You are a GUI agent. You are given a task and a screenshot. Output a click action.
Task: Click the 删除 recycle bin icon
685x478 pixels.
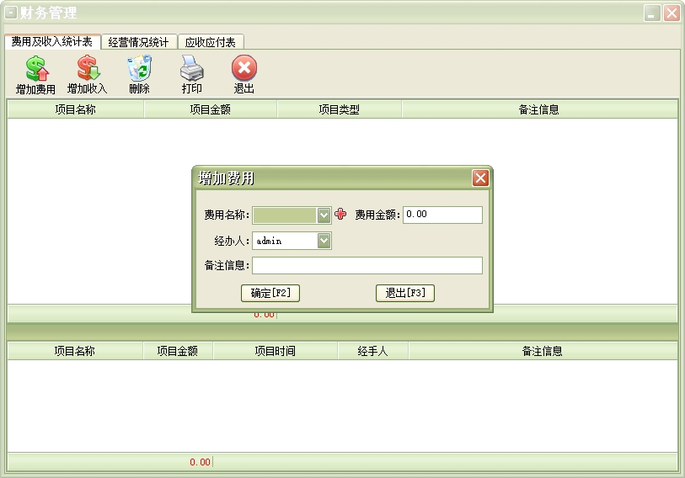click(x=139, y=69)
